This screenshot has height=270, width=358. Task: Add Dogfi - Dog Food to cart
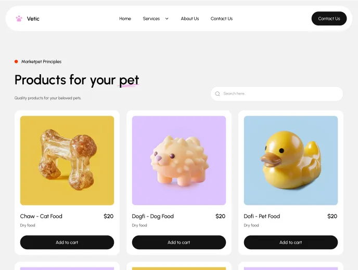click(x=179, y=242)
